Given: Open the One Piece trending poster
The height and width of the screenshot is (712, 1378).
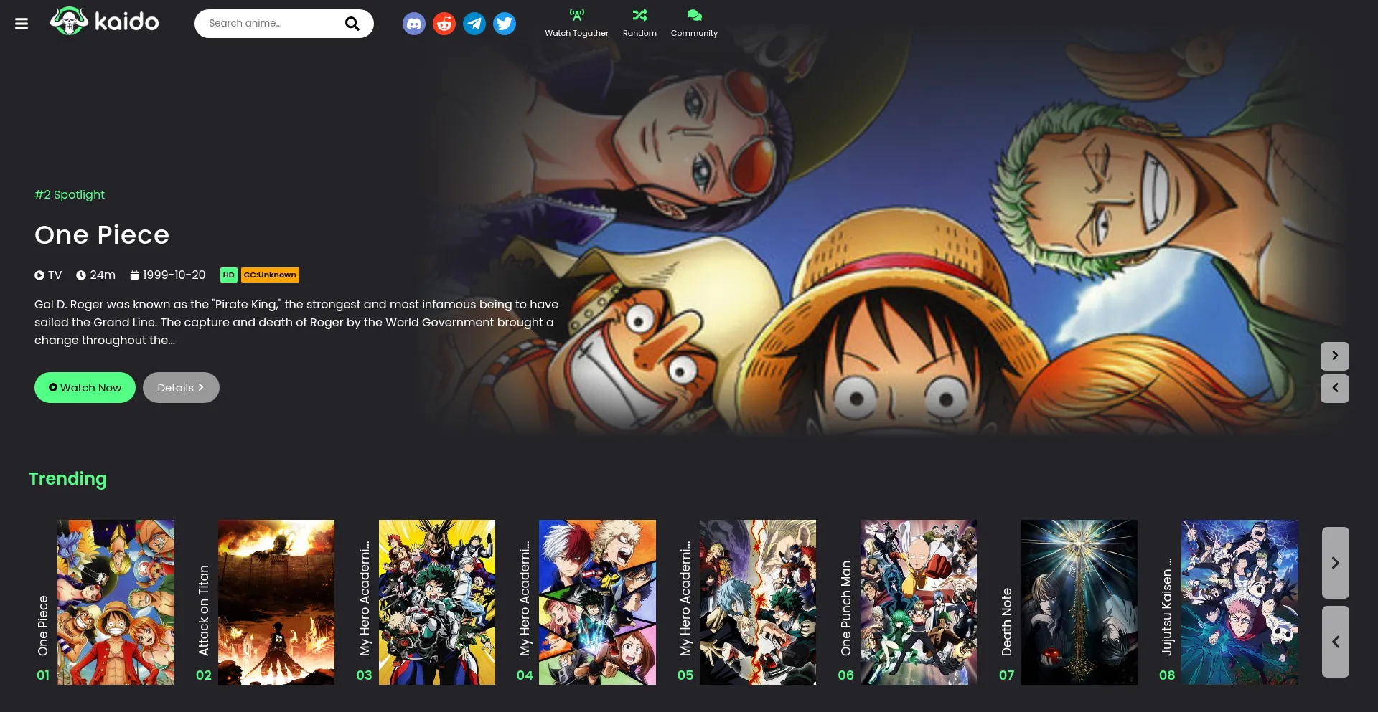Looking at the screenshot, I should [x=116, y=602].
